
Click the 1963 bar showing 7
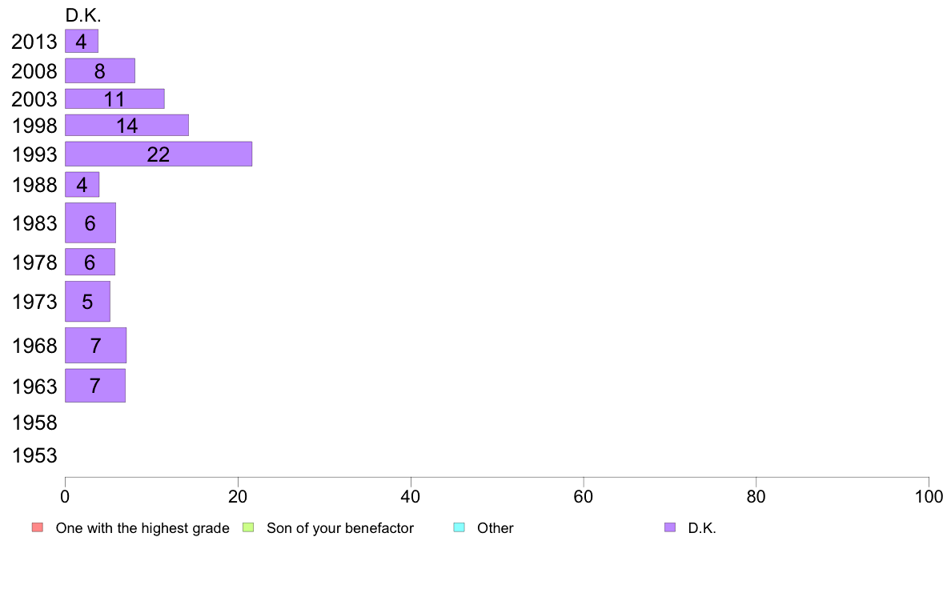click(95, 386)
